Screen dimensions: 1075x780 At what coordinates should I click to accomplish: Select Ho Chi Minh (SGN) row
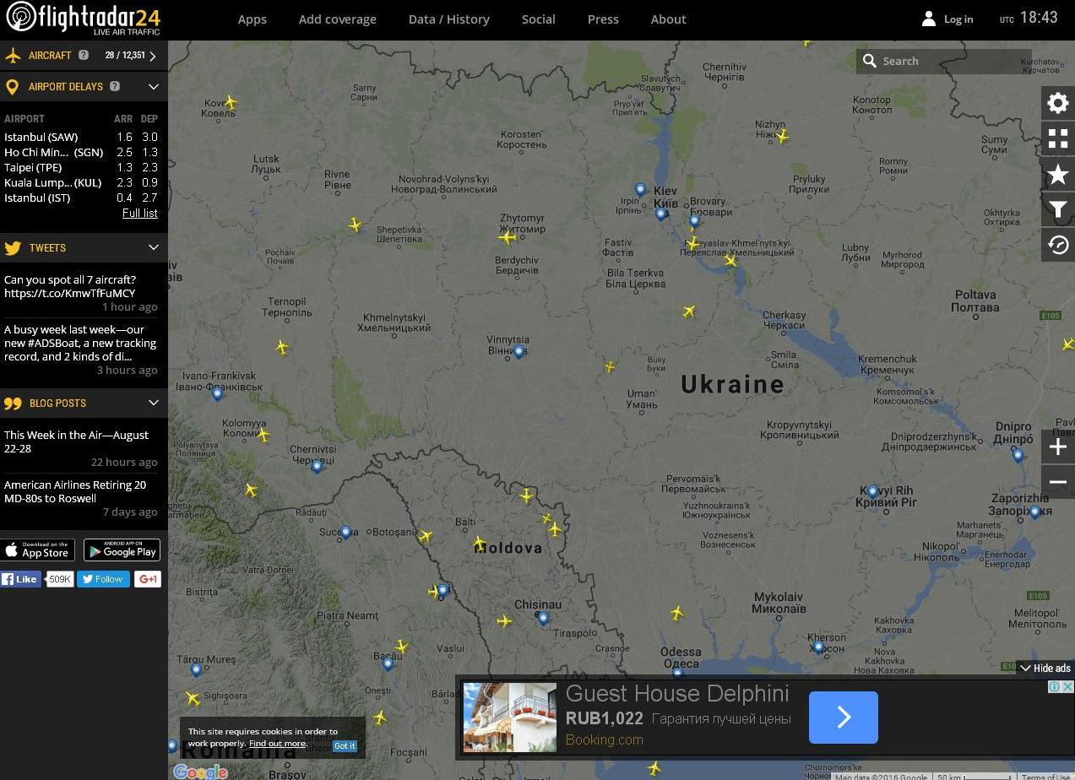coord(82,152)
